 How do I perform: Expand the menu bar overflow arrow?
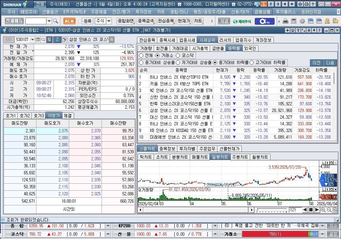click(339, 12)
